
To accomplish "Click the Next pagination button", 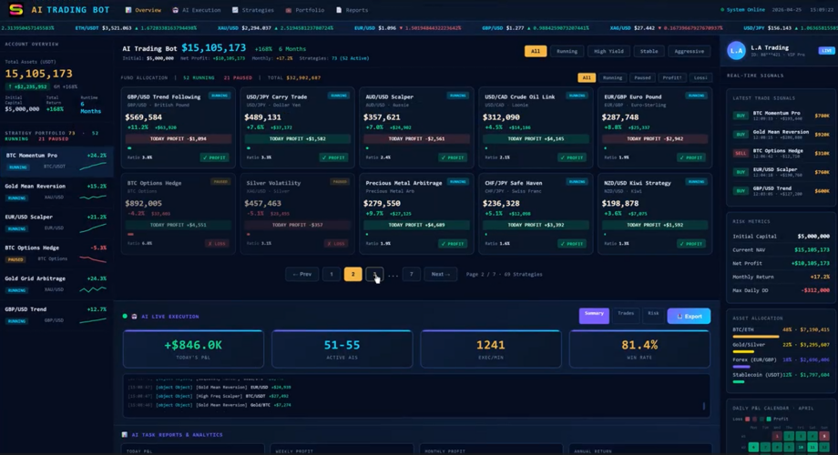I will point(440,275).
